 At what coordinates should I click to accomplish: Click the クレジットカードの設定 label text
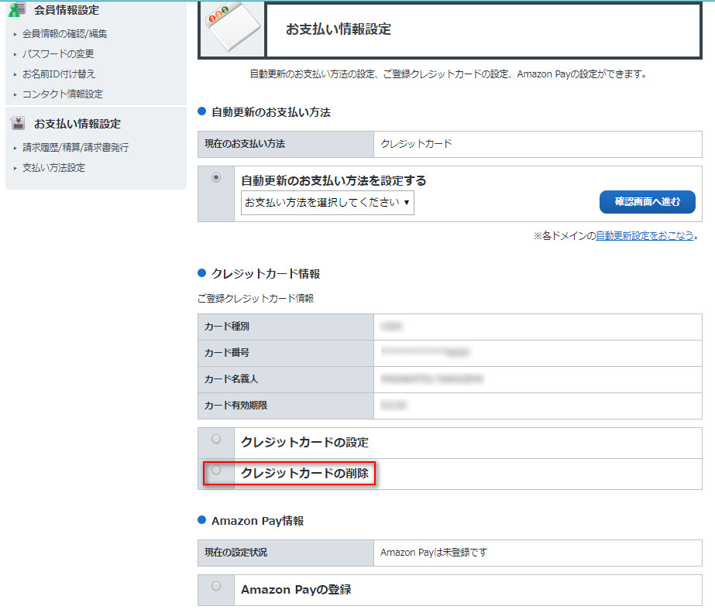(x=304, y=443)
